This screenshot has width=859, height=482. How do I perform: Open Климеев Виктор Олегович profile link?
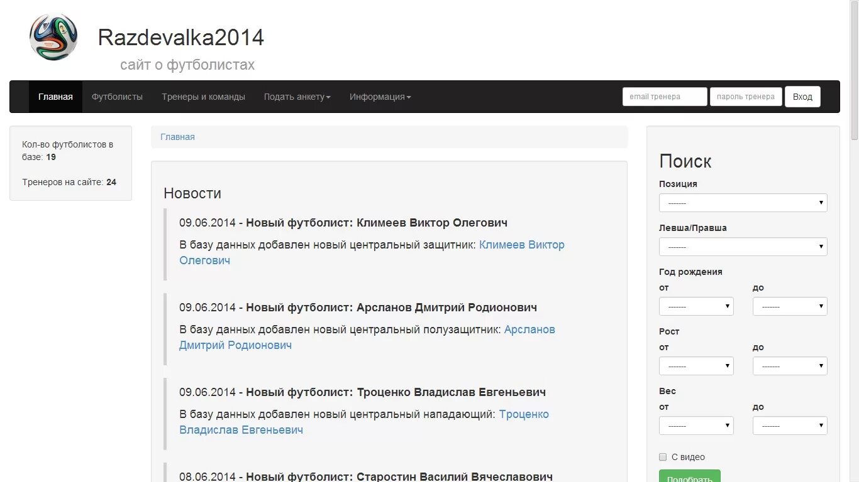pyautogui.click(x=522, y=245)
